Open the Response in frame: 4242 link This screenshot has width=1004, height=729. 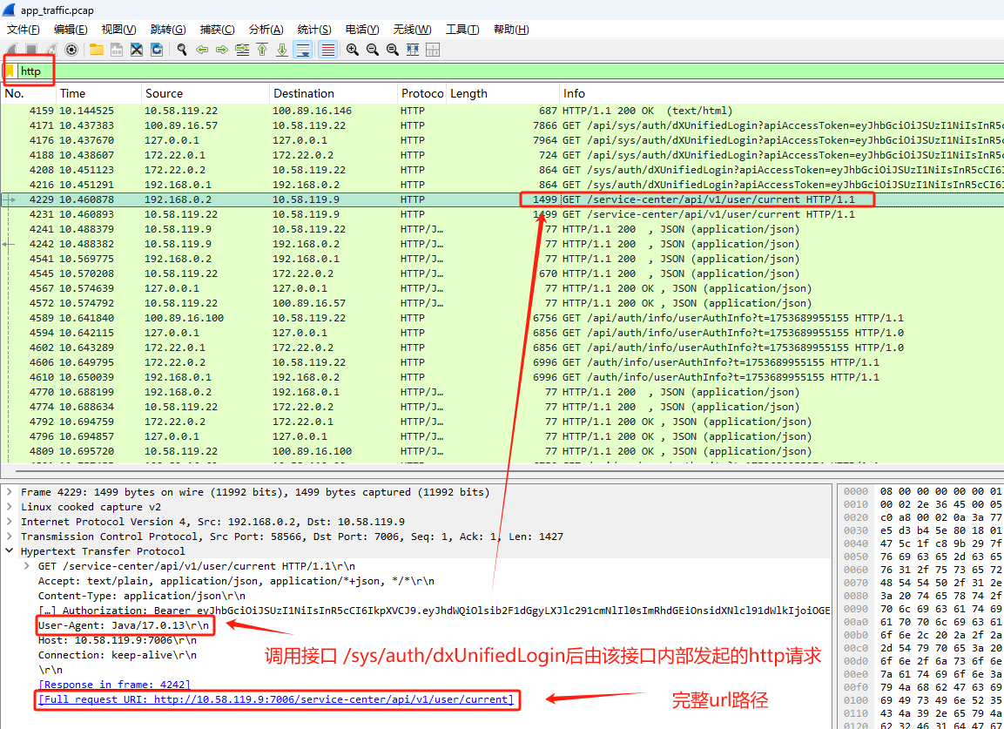point(115,685)
